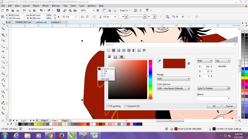The image size is (248, 139).
Task: Activate the eyedropper in Edit Fill
Action: pos(159,61)
